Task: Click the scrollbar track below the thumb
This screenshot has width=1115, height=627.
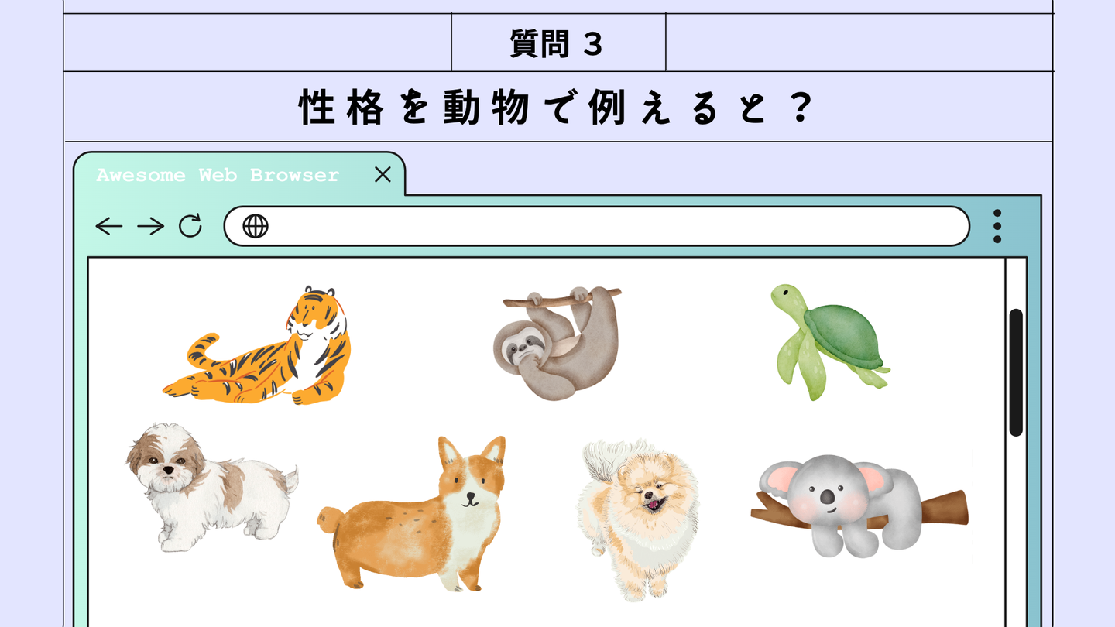Action: (x=1016, y=526)
